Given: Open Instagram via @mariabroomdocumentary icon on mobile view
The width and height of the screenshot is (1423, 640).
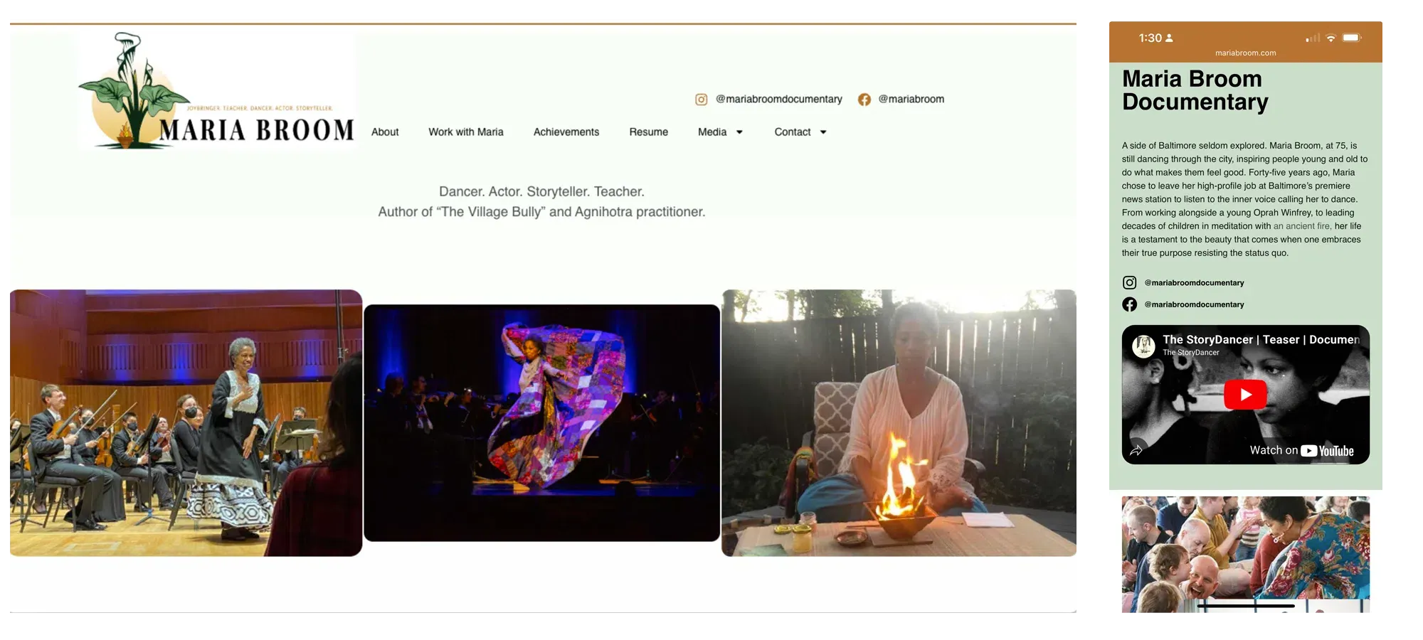Looking at the screenshot, I should [1129, 282].
